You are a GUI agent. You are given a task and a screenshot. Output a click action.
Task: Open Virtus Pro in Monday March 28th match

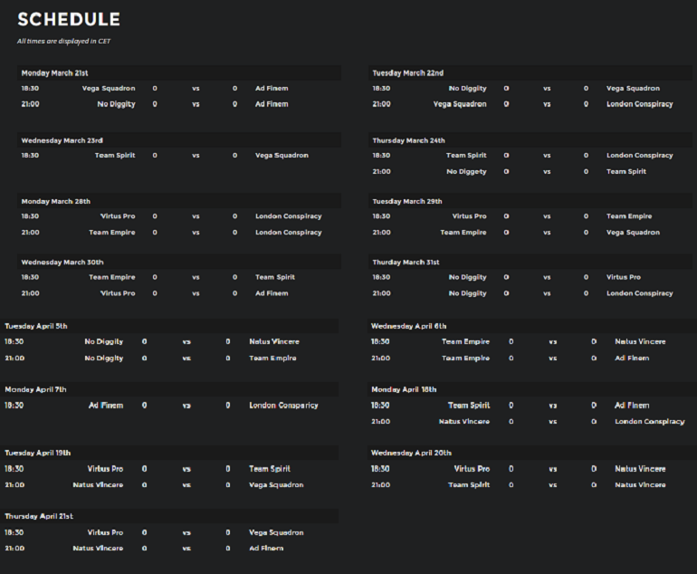[118, 216]
